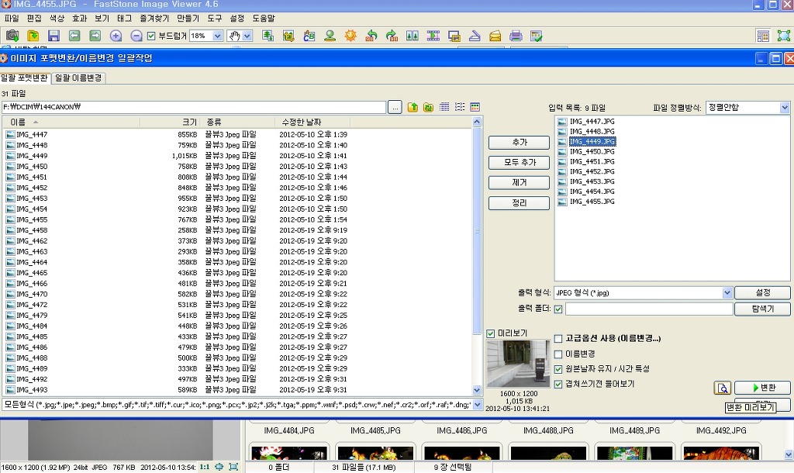Screen dimensions: 794x473
Task: Click the 모두 추가 button
Action: pos(519,163)
